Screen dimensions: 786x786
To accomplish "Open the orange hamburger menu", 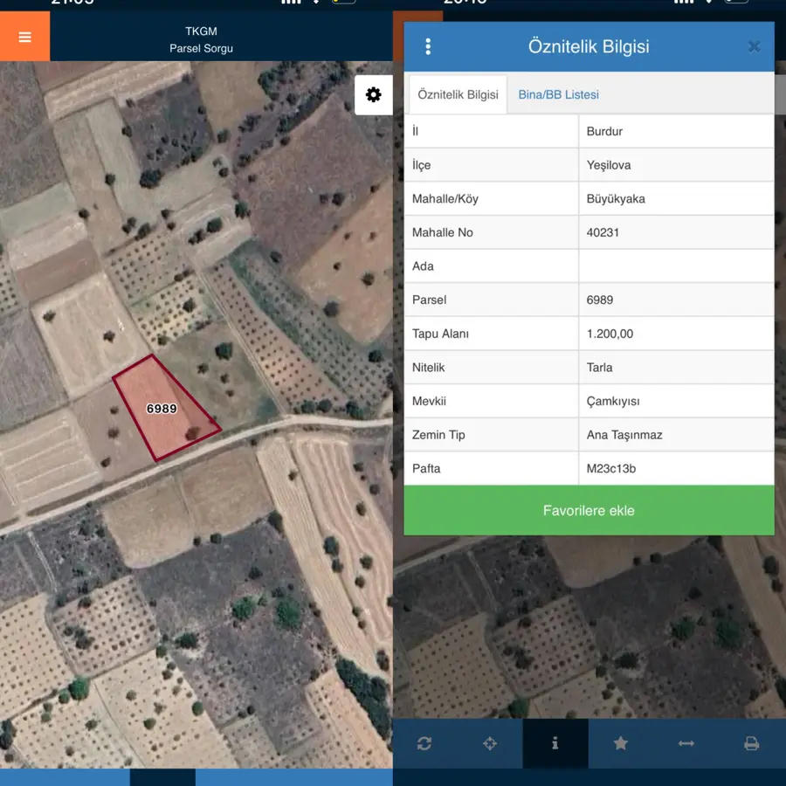I will pos(24,37).
